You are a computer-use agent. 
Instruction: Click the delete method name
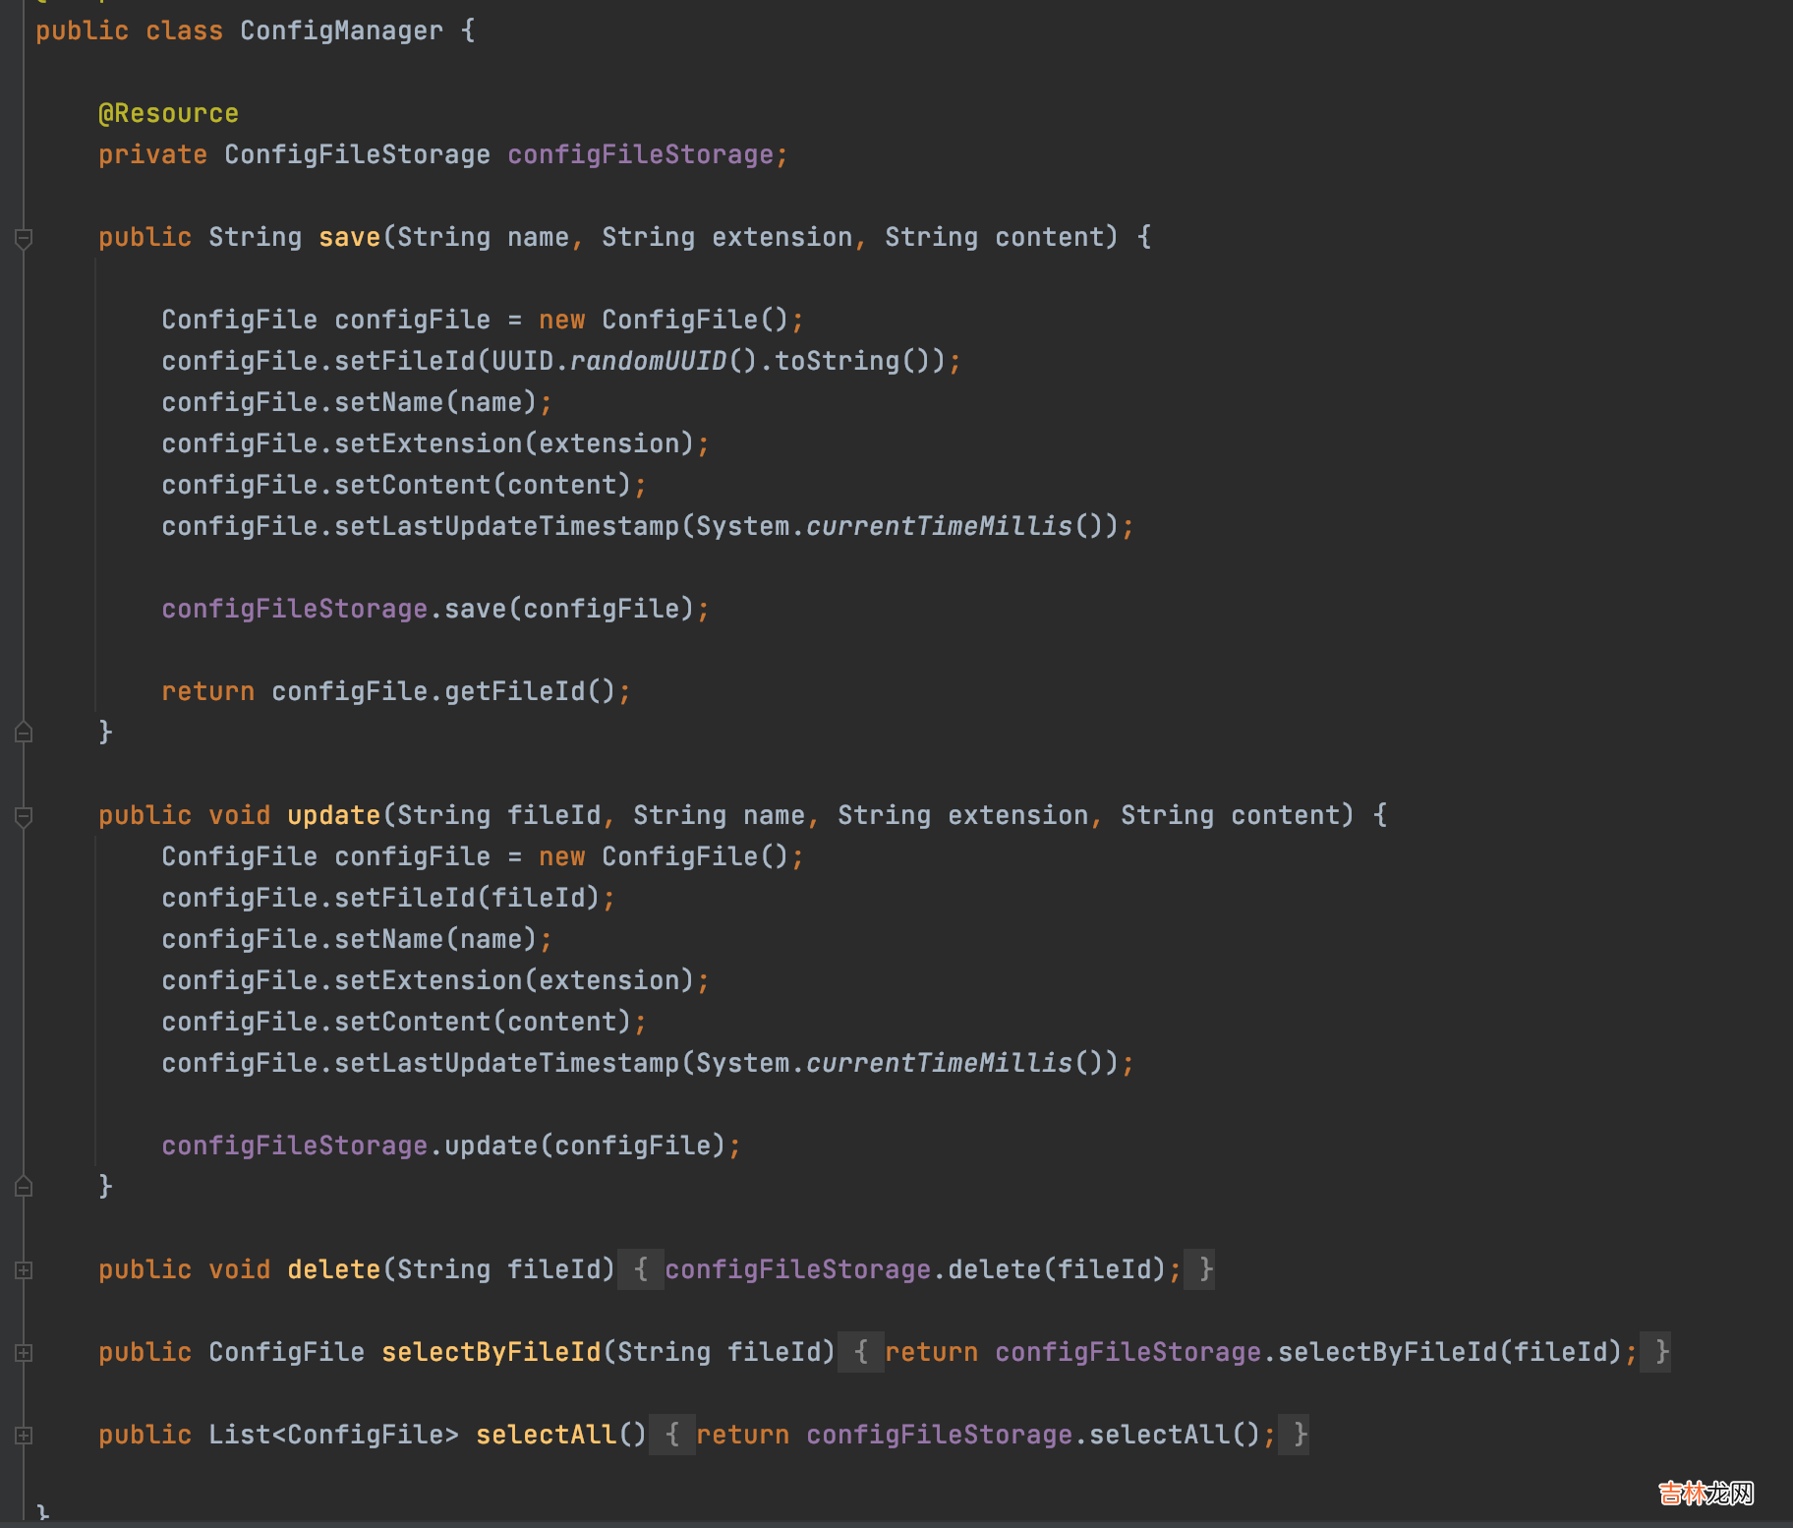pyautogui.click(x=333, y=1270)
